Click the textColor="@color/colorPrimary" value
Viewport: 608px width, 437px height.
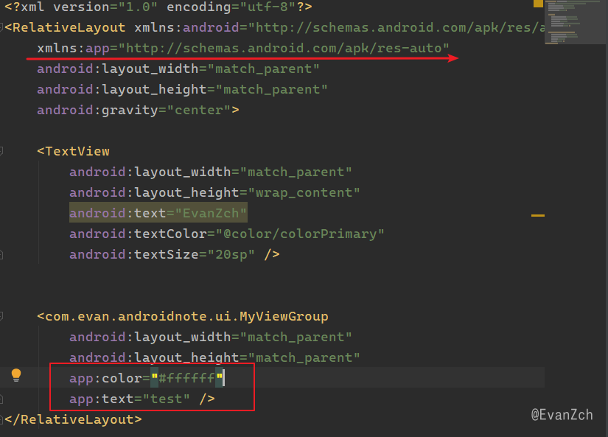pyautogui.click(x=300, y=234)
